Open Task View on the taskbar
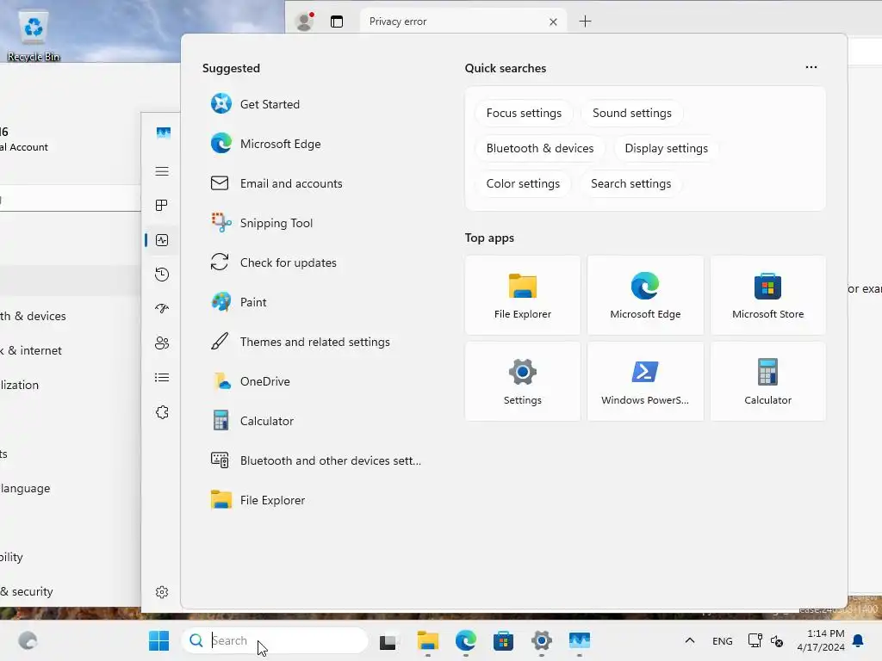Image resolution: width=882 pixels, height=661 pixels. [388, 640]
